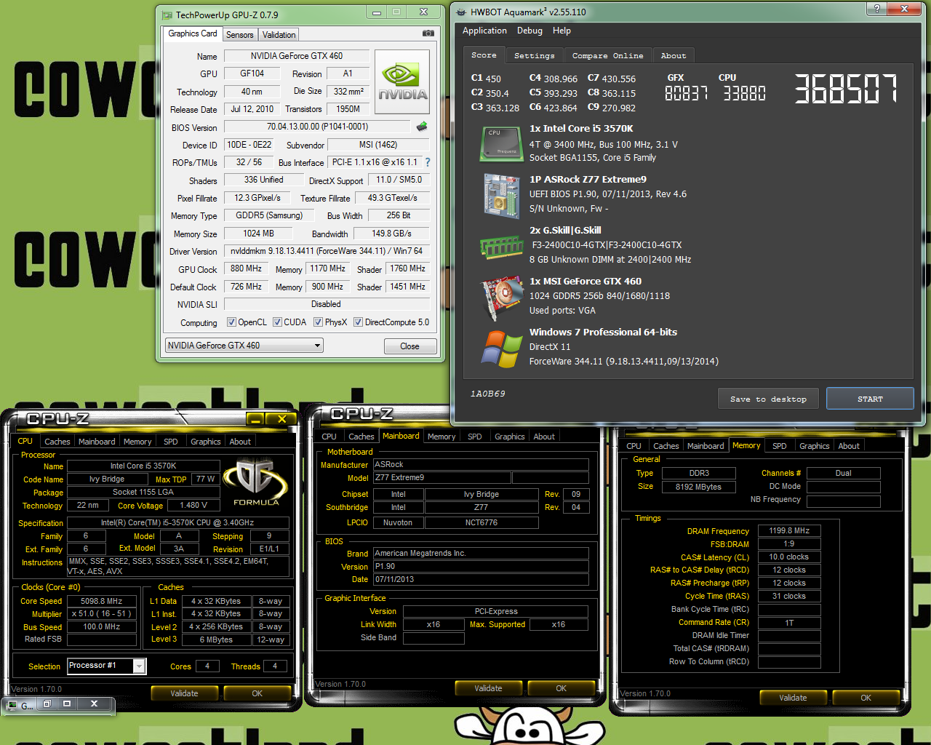The width and height of the screenshot is (931, 745).
Task: Click Save to desktop in Aquamark
Action: pyautogui.click(x=768, y=399)
